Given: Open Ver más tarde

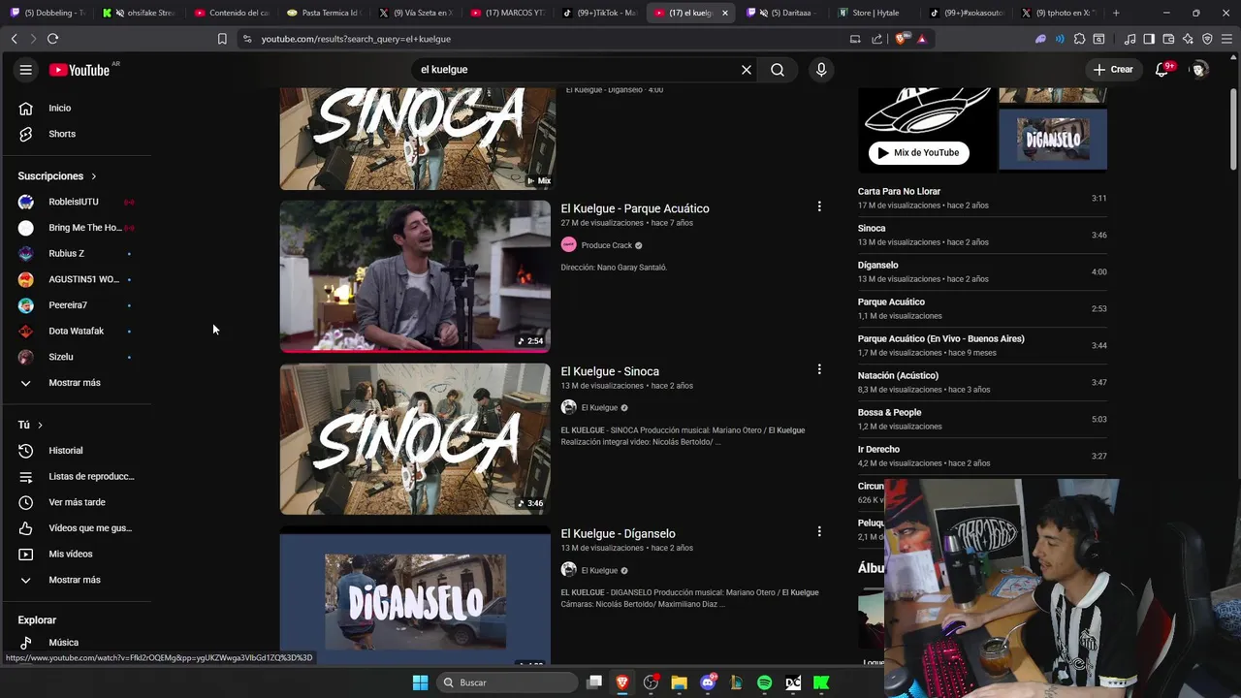Looking at the screenshot, I should tap(76, 502).
